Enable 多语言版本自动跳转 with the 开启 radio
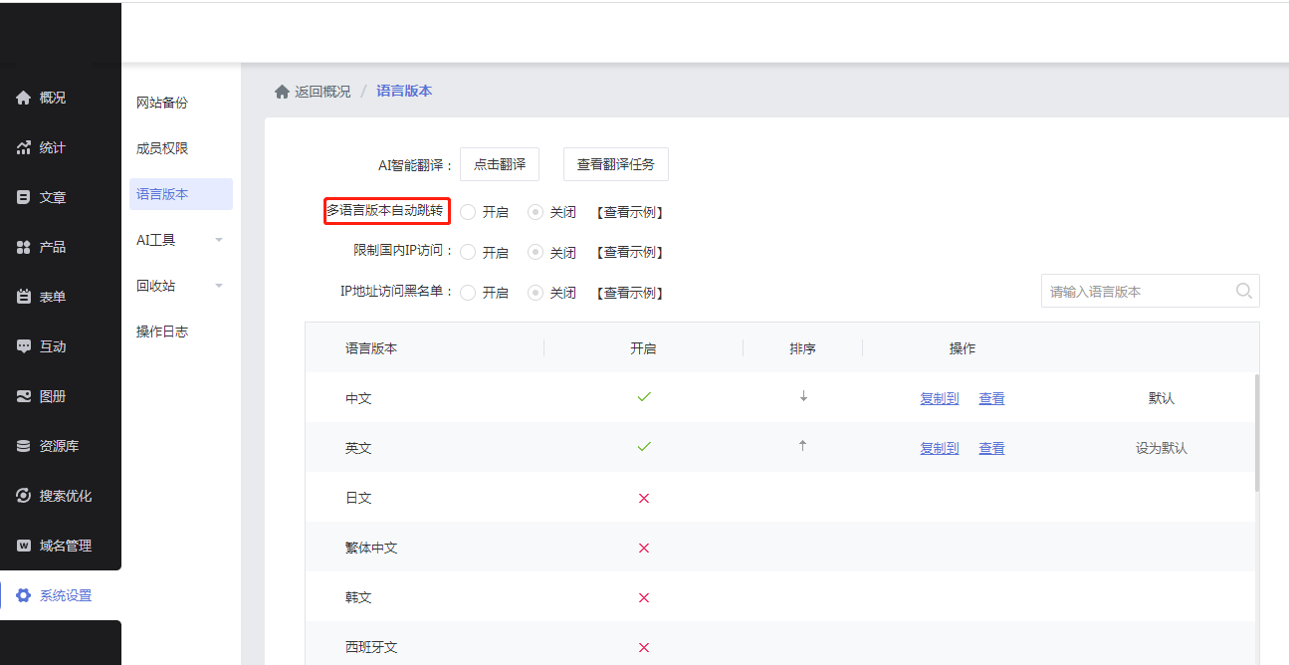The image size is (1289, 665). click(x=468, y=212)
